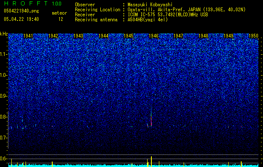
Task: Click the tallest yellow level spike near 1946
Action: click(x=151, y=162)
